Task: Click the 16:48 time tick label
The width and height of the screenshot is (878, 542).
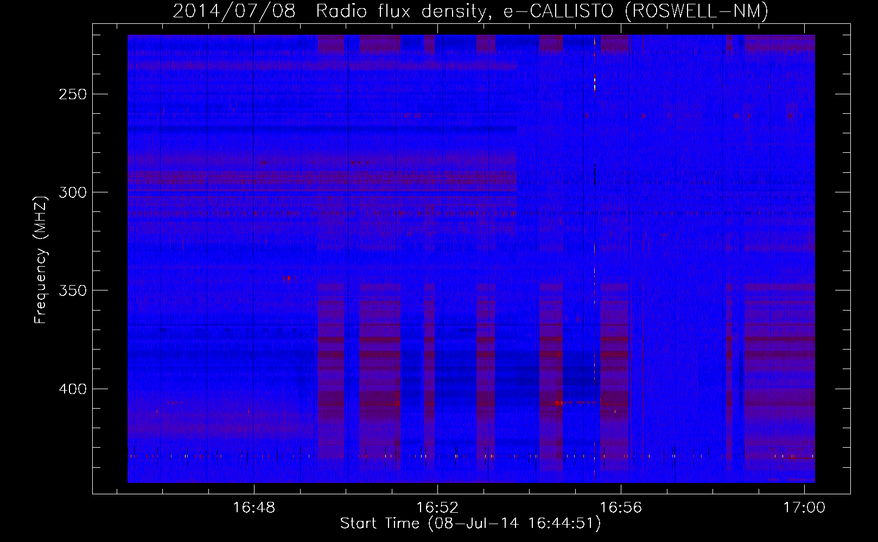Action: coord(253,507)
